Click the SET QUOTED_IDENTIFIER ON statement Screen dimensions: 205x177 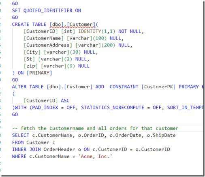[47, 10]
